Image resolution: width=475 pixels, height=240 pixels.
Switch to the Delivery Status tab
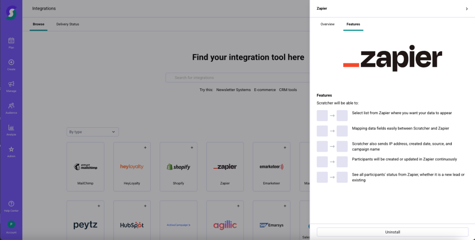coord(68,24)
